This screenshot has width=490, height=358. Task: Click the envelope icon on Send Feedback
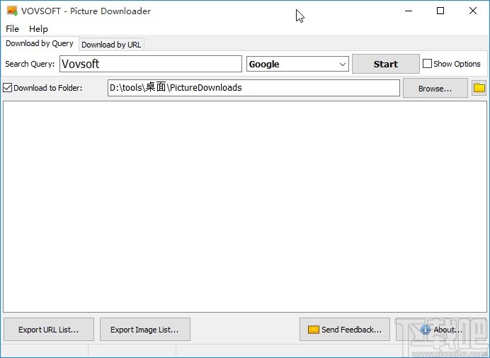(313, 329)
